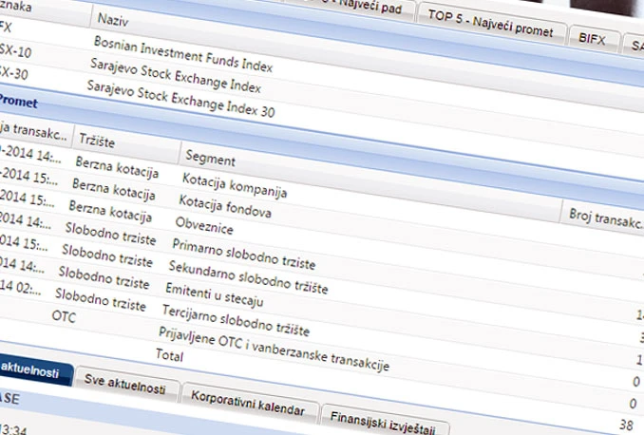
Task: Click 'Primarno slobodno trziste' cell
Action: (x=243, y=254)
